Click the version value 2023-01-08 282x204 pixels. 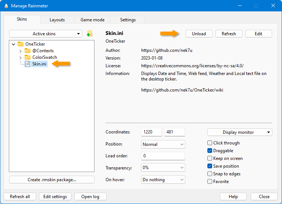pyautogui.click(x=152, y=58)
